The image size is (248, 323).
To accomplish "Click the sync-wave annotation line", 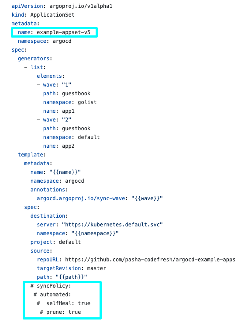I will (100, 198).
